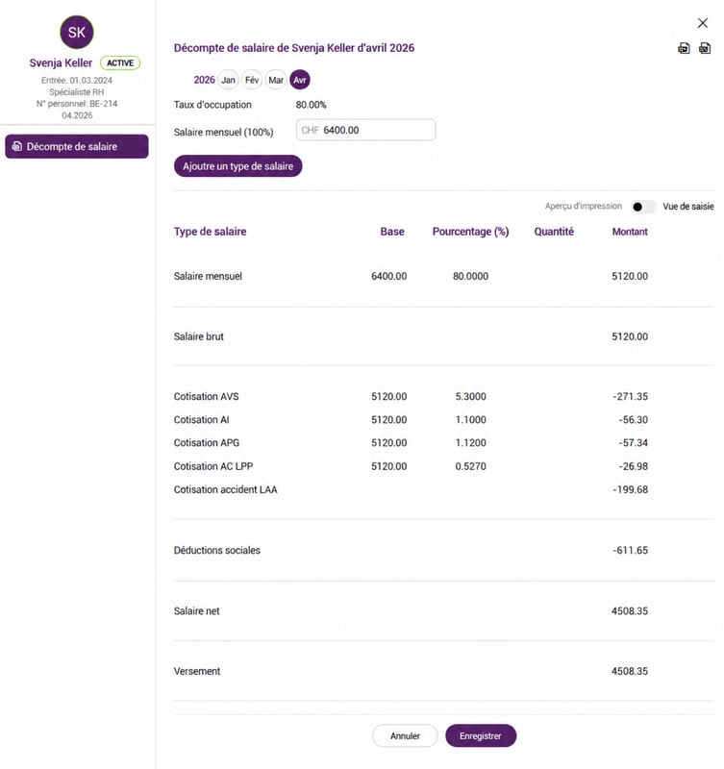Viewport: 724px width, 769px height.
Task: Click the Type de salaire column header
Action: [x=210, y=232]
